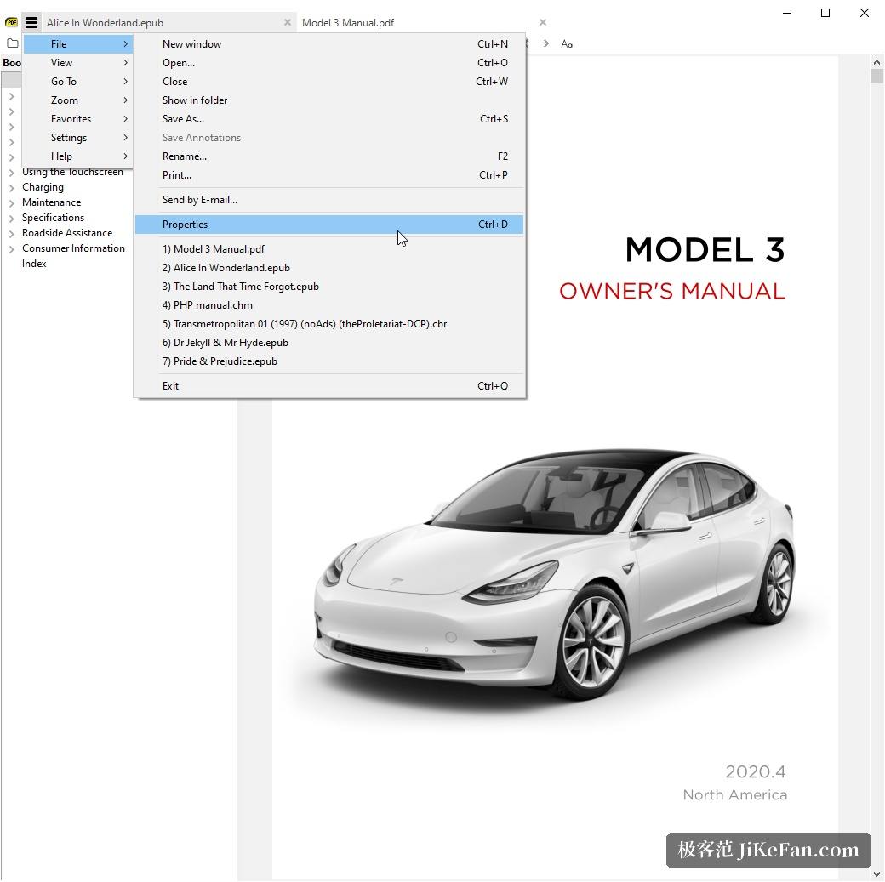Viewport: 885px width, 882px height.
Task: Open the View submenu
Action: click(78, 63)
